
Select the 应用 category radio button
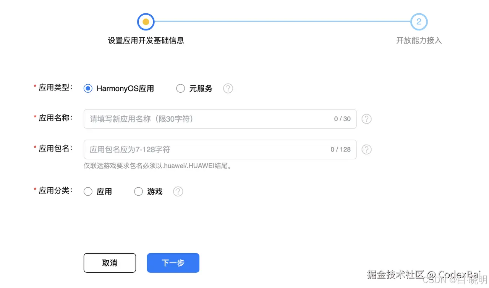pyautogui.click(x=87, y=191)
